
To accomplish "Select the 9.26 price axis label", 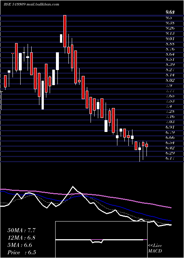I will [x=170, y=28].
